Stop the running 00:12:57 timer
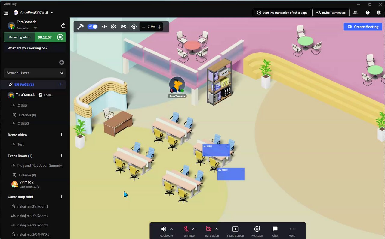Screen dimensions: 385x239 (x=60, y=37)
